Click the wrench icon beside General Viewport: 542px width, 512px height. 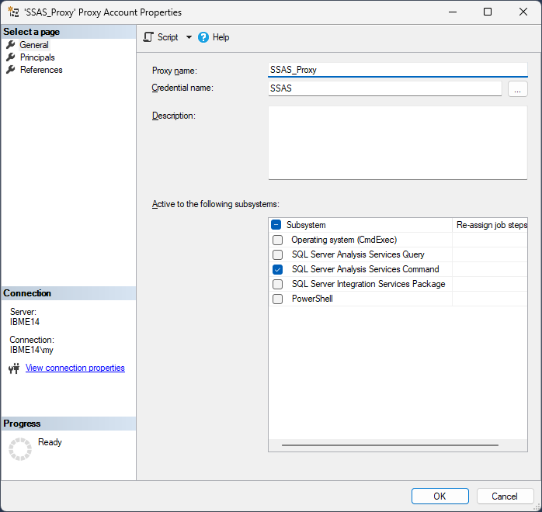click(11, 44)
